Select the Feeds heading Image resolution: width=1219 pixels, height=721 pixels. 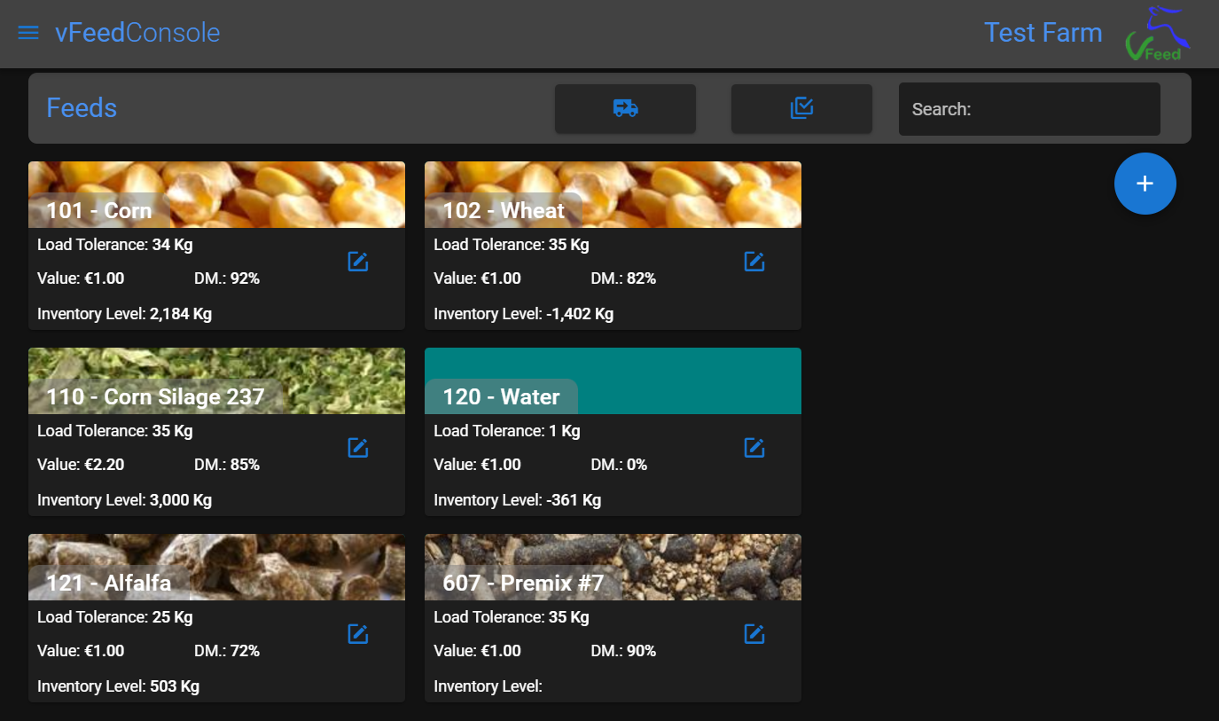point(82,107)
